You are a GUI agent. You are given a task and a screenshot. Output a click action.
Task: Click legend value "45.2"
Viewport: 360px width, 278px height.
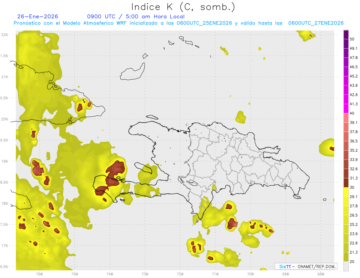(354, 76)
